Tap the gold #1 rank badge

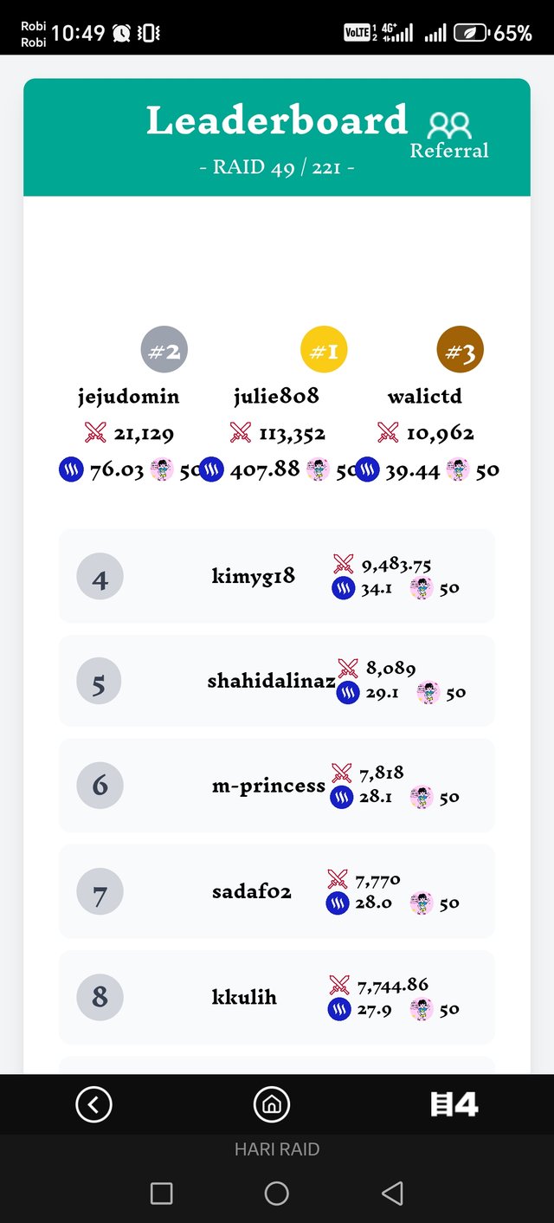(x=324, y=351)
